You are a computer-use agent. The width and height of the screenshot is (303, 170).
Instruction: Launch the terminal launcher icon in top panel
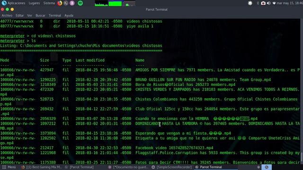click(66, 3)
